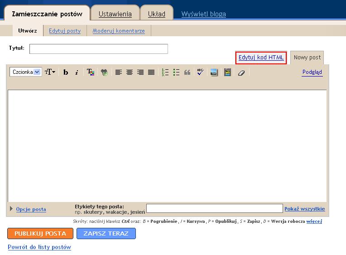346x255 pixels.
Task: Select the Nowy post editor tab
Action: click(307, 58)
